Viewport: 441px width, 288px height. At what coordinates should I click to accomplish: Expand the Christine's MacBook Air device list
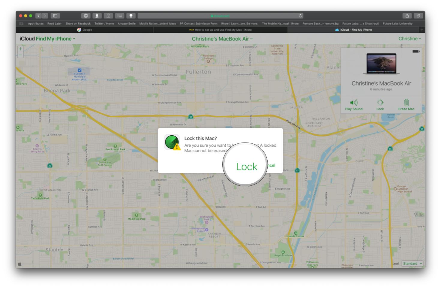click(x=222, y=39)
